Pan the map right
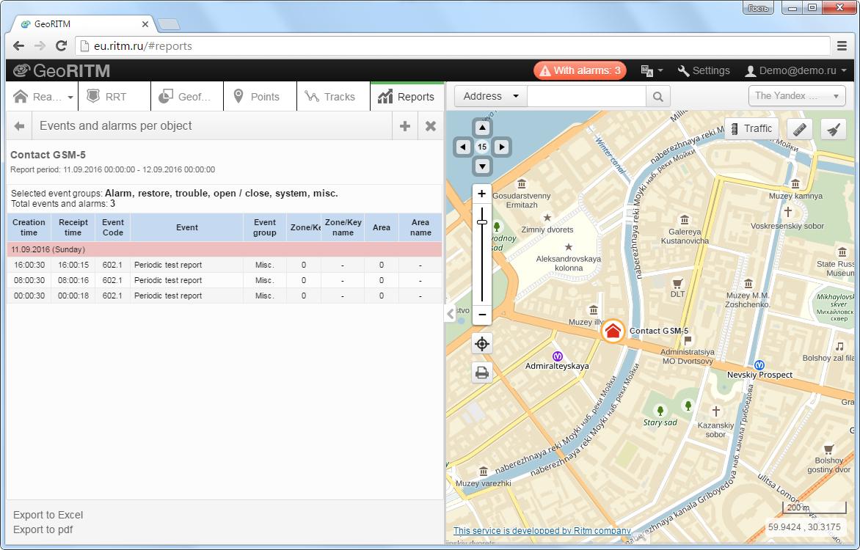The image size is (860, 550). [501, 147]
